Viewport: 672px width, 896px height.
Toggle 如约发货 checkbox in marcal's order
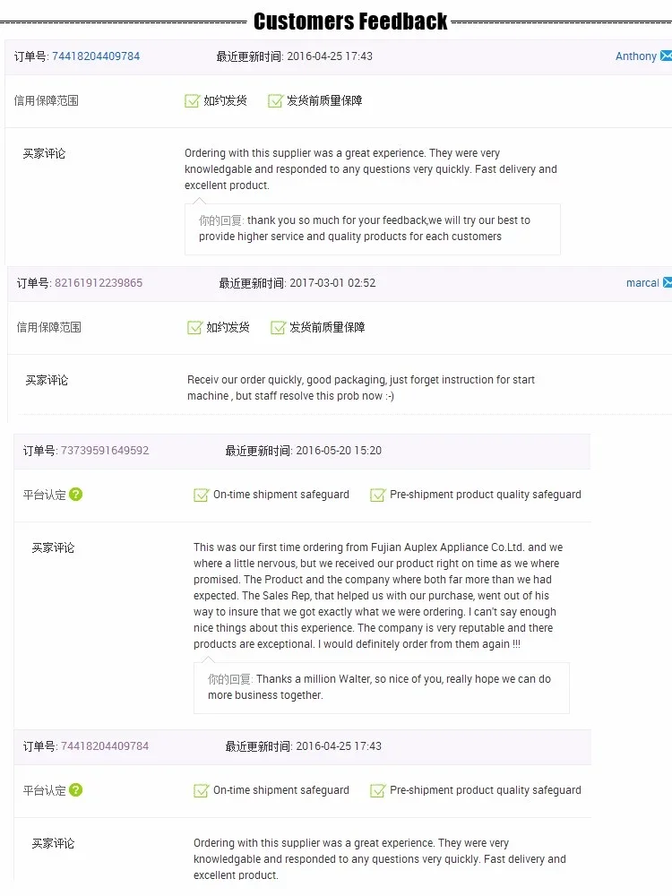(194, 327)
